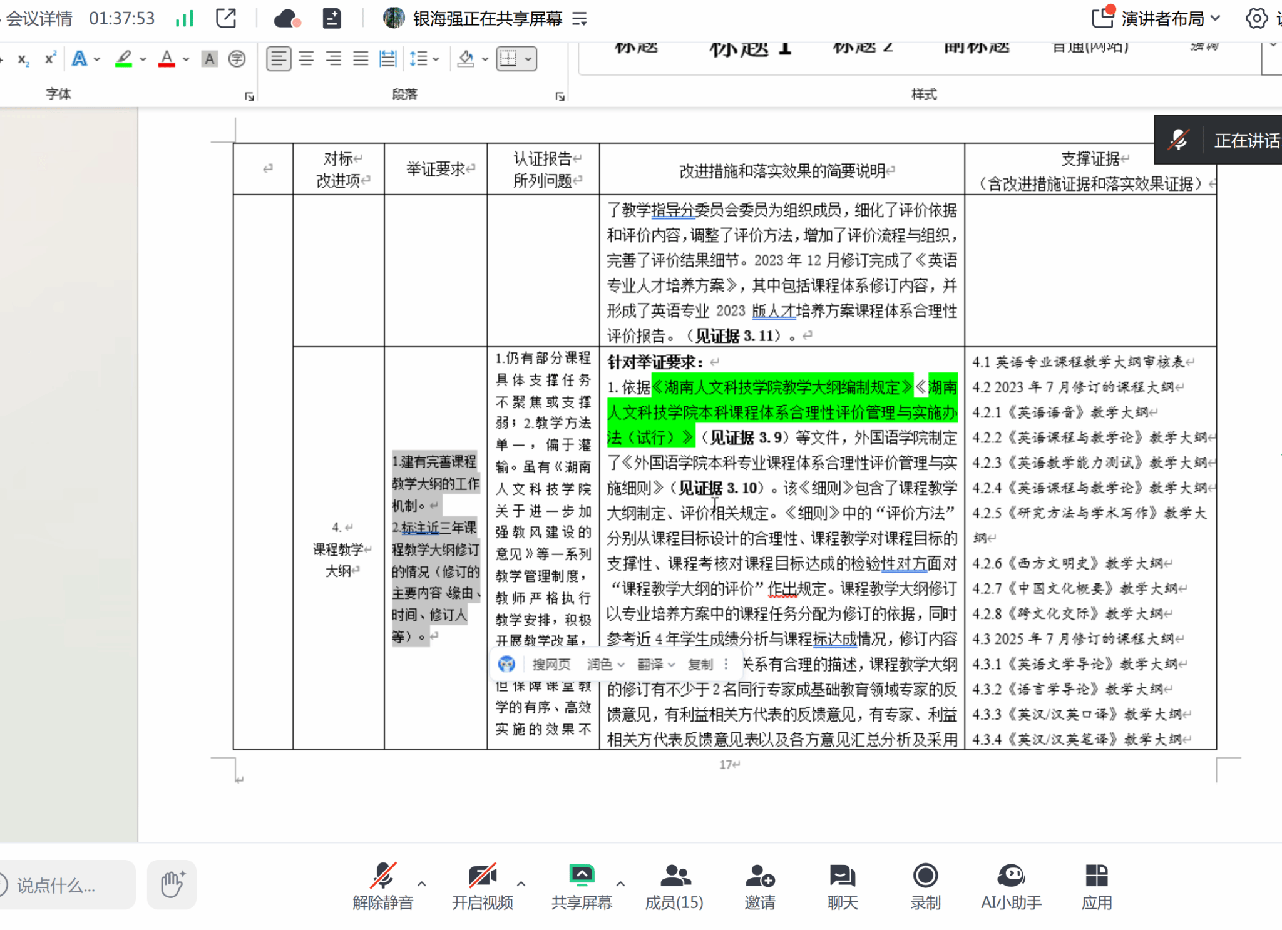The width and height of the screenshot is (1282, 930).
Task: Click 搜网页 in the floating toolbar
Action: tap(551, 665)
